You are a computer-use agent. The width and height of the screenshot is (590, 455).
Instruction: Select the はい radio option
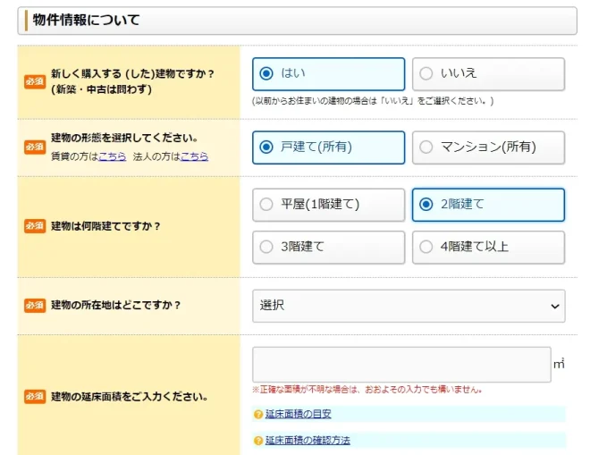[328, 74]
